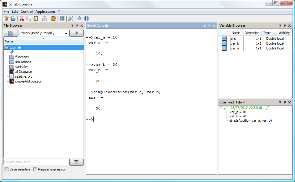Viewport: 295px width, 182px height.
Task: Click the matrix icon beside var_a
Action: (224, 48)
